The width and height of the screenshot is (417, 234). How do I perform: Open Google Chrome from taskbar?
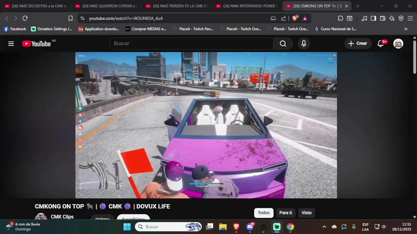290,227
